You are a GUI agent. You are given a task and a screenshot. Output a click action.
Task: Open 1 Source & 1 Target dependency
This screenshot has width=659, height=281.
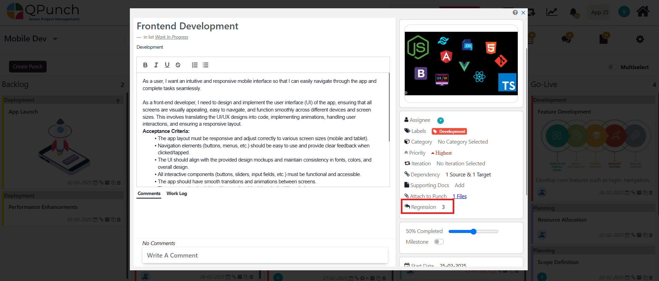pyautogui.click(x=468, y=175)
